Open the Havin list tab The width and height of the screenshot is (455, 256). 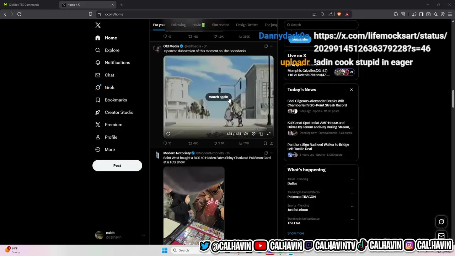point(198,25)
